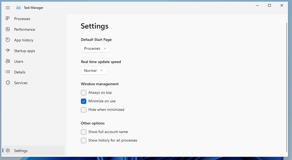Viewport: 292px width, 160px height.
Task: Switch to the App history page
Action: coord(24,40)
